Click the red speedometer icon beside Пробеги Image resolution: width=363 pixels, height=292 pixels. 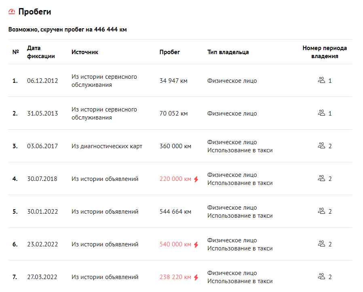(x=12, y=11)
